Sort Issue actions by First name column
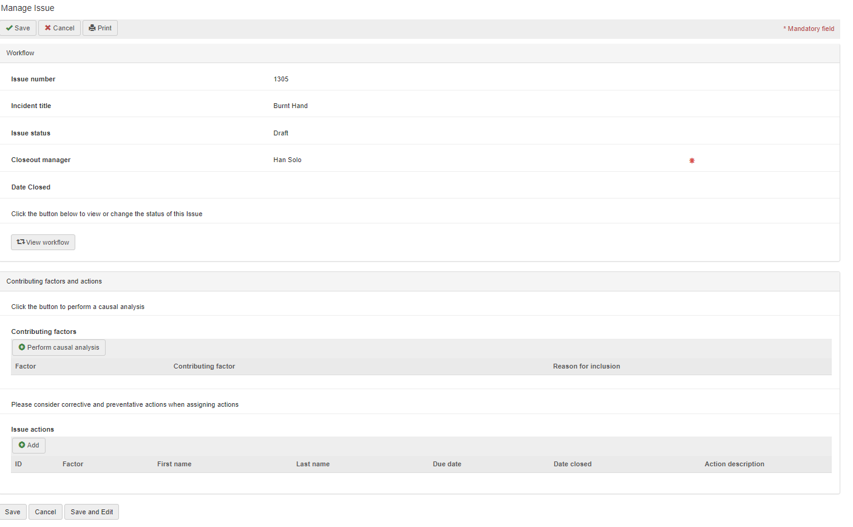The width and height of the screenshot is (853, 527). pyautogui.click(x=174, y=464)
